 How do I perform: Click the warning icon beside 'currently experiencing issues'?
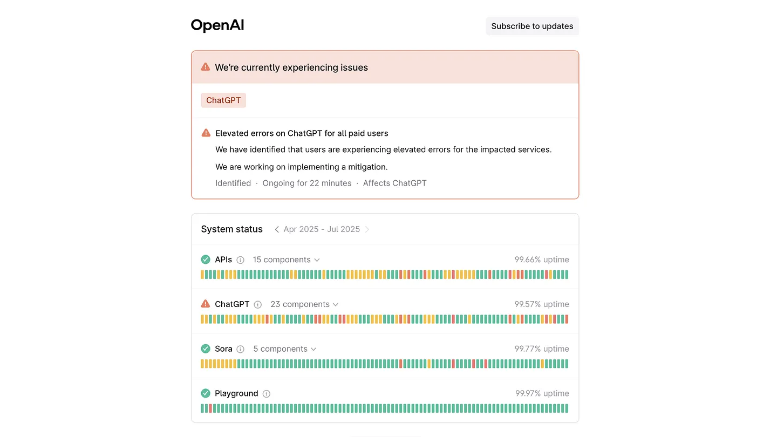coord(206,67)
